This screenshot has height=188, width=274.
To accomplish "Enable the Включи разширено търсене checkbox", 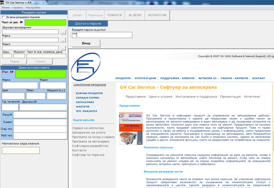I will coord(3,17).
